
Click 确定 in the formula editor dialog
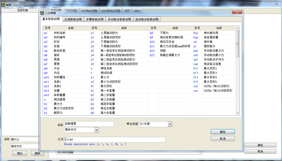[x=223, y=132]
